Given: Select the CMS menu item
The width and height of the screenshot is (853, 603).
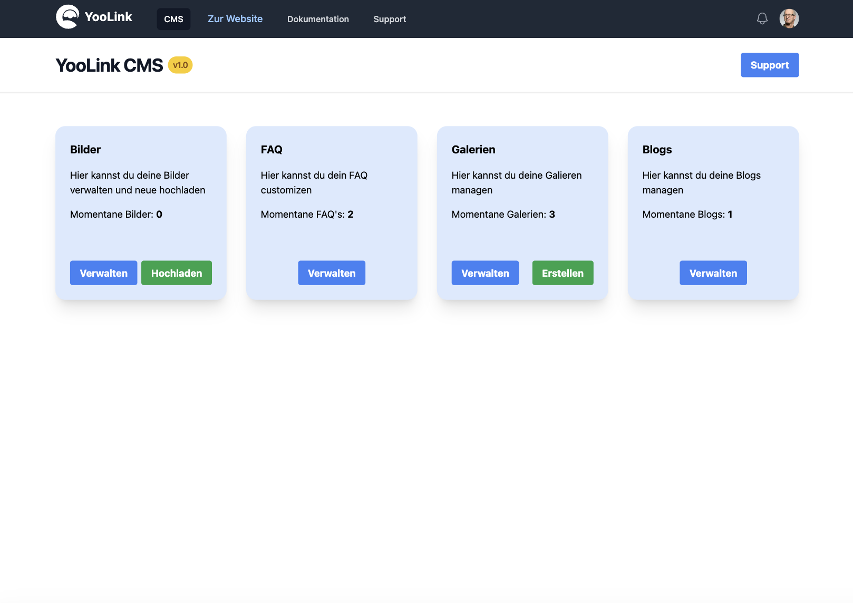Looking at the screenshot, I should pyautogui.click(x=174, y=19).
